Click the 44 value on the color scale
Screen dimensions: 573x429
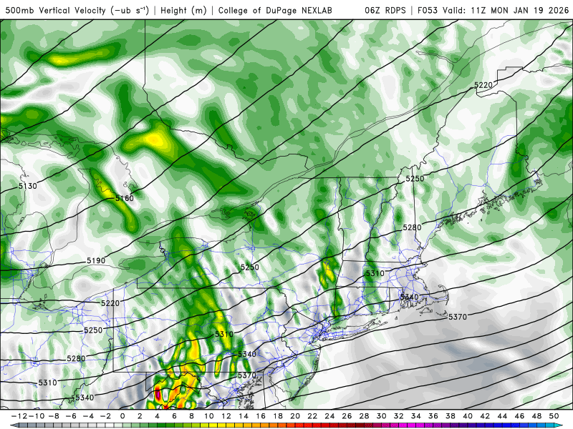click(x=502, y=416)
